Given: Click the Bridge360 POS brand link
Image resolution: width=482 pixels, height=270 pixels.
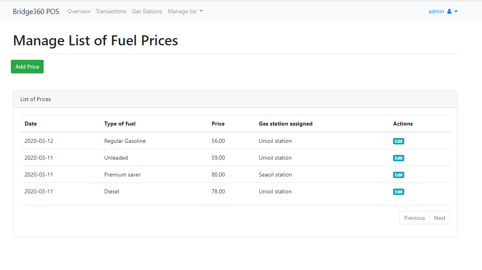Looking at the screenshot, I should [36, 11].
